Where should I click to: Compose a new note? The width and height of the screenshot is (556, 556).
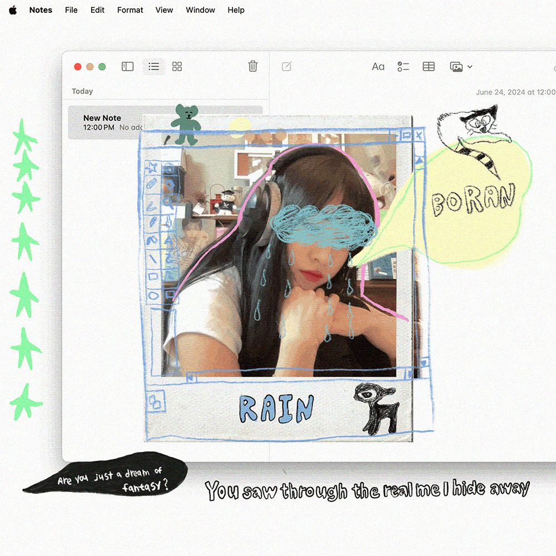[x=286, y=67]
